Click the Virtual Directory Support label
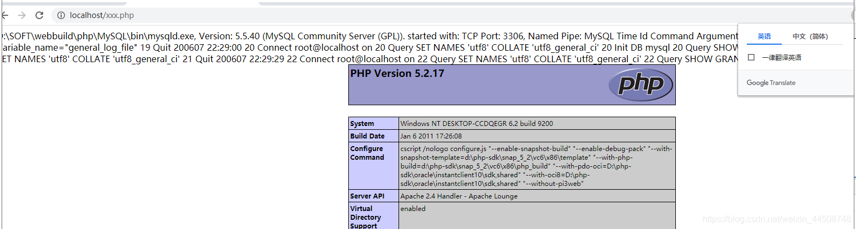 [374, 216]
